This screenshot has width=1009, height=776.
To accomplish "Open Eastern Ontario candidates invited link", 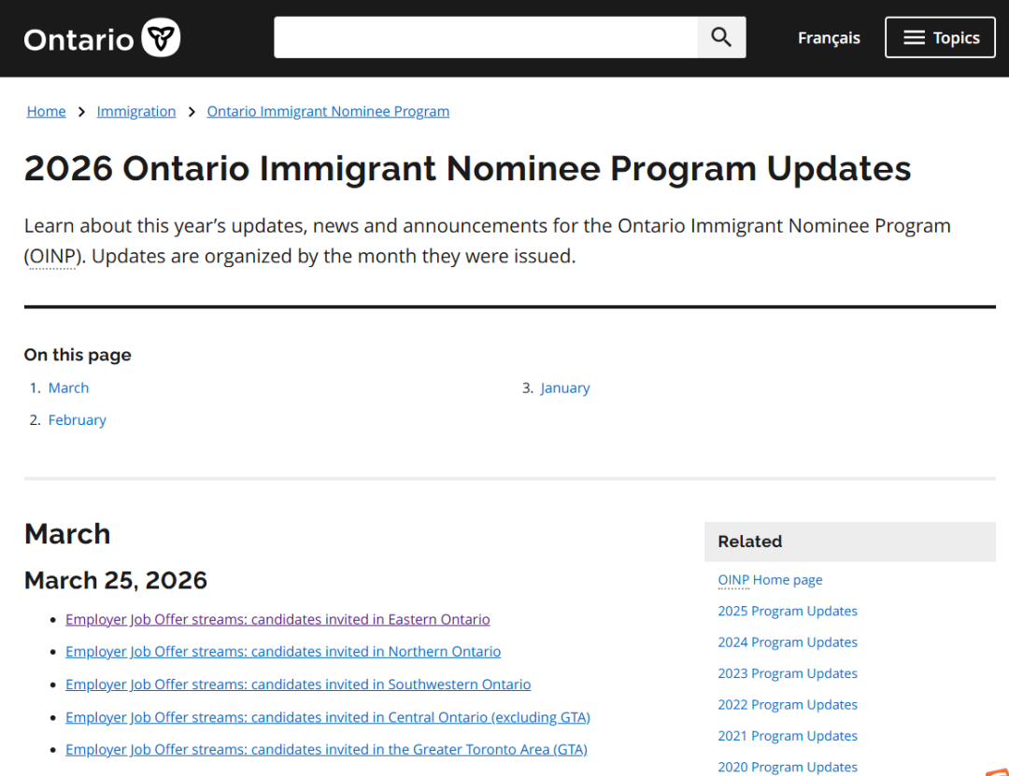I will tap(277, 619).
